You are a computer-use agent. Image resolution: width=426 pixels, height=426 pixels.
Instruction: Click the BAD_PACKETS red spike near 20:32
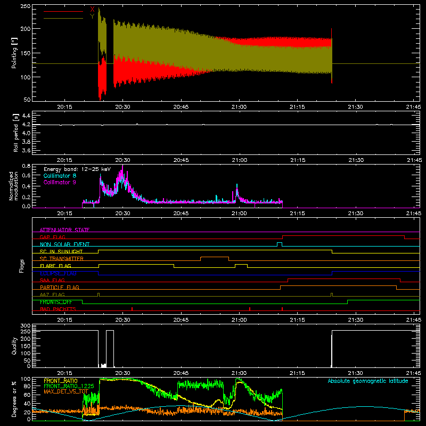coord(132,309)
